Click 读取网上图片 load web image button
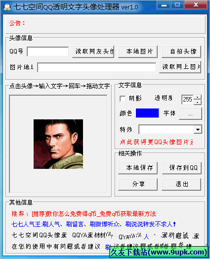Image resolution: width=210 pixels, height=259 pixels. click(x=180, y=67)
